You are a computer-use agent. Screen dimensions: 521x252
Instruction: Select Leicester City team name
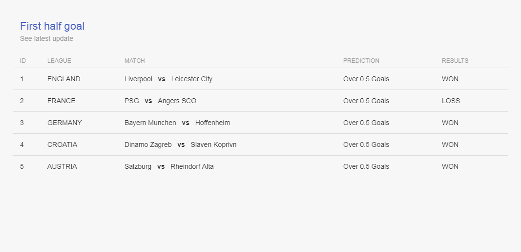coord(192,79)
